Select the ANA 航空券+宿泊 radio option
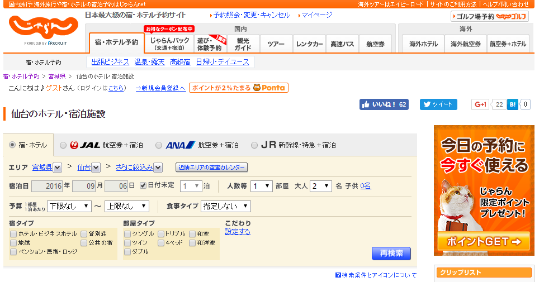 (159, 145)
